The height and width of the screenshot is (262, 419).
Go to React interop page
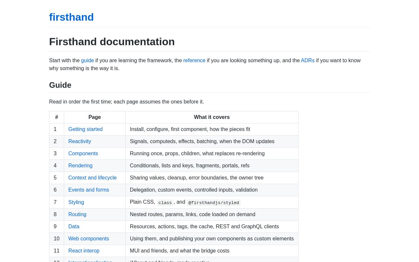(84, 251)
